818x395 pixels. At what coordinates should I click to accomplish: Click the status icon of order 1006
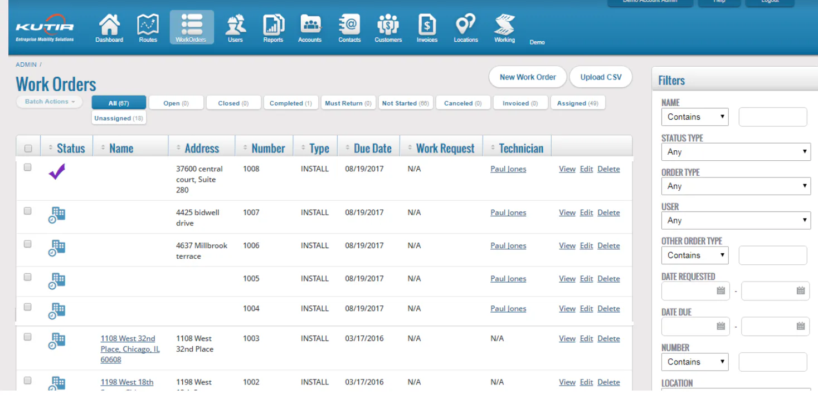click(57, 248)
